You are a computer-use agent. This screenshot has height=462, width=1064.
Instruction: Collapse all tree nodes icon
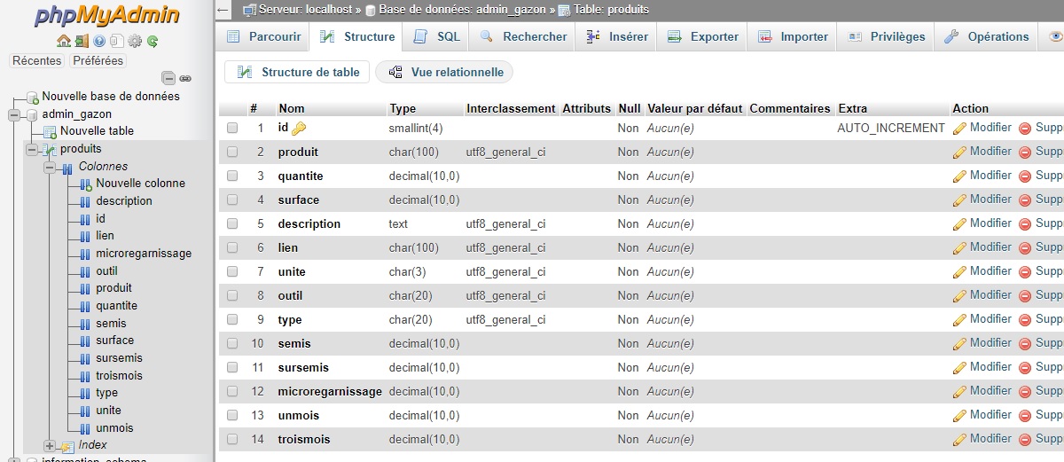168,78
